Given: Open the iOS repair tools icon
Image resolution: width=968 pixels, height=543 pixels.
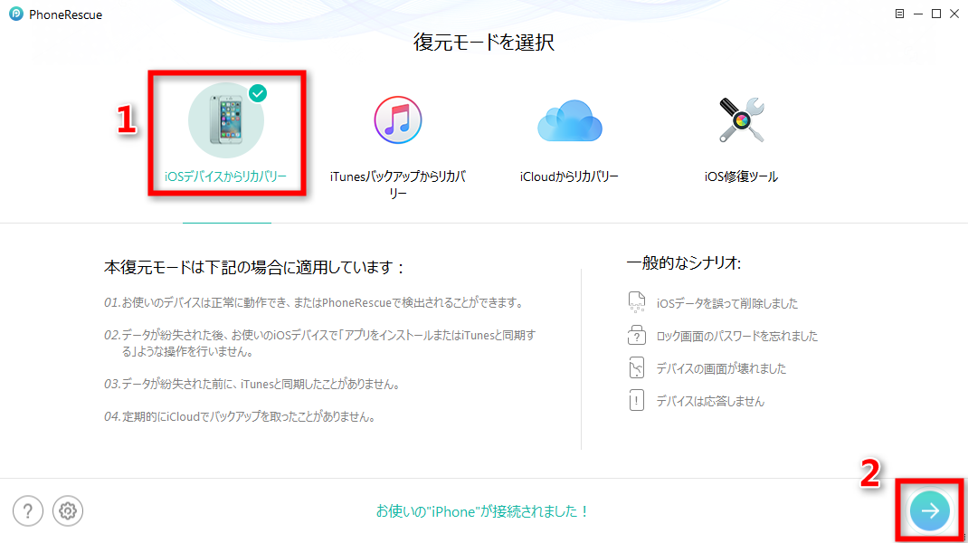Looking at the screenshot, I should coord(741,119).
